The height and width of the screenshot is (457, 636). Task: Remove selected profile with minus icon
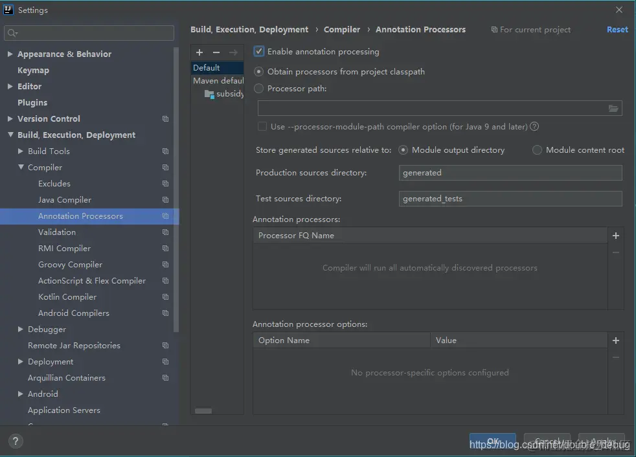tap(216, 52)
